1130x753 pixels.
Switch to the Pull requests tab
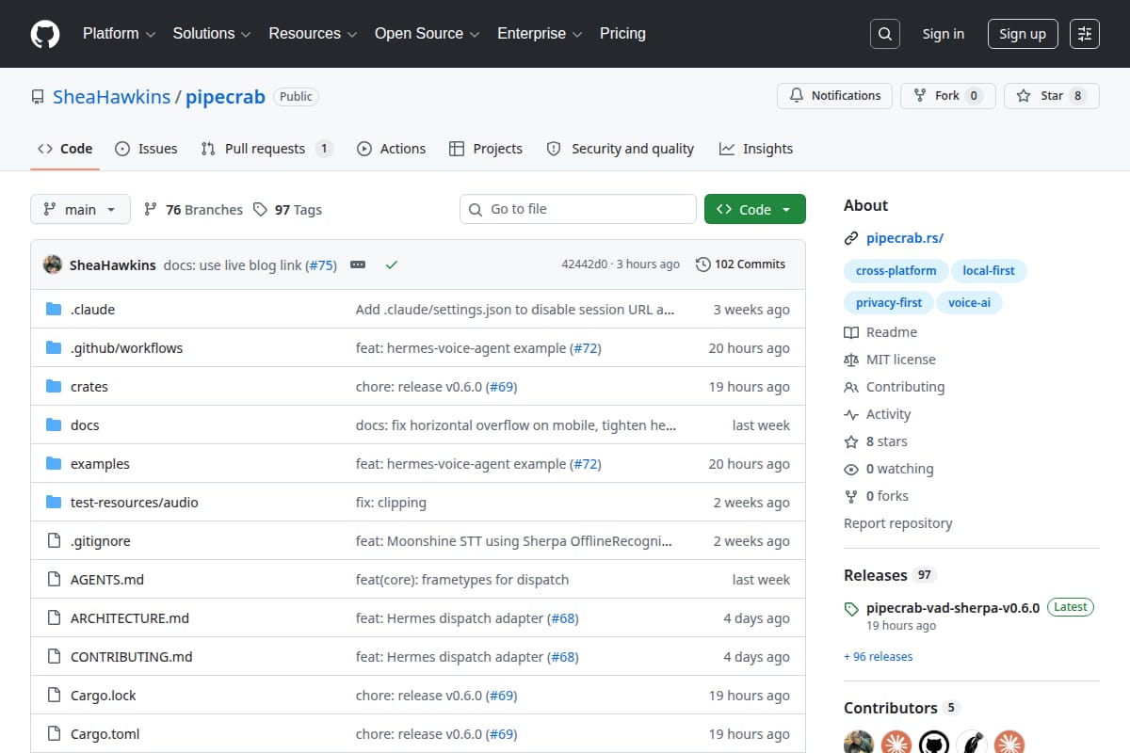(x=266, y=149)
